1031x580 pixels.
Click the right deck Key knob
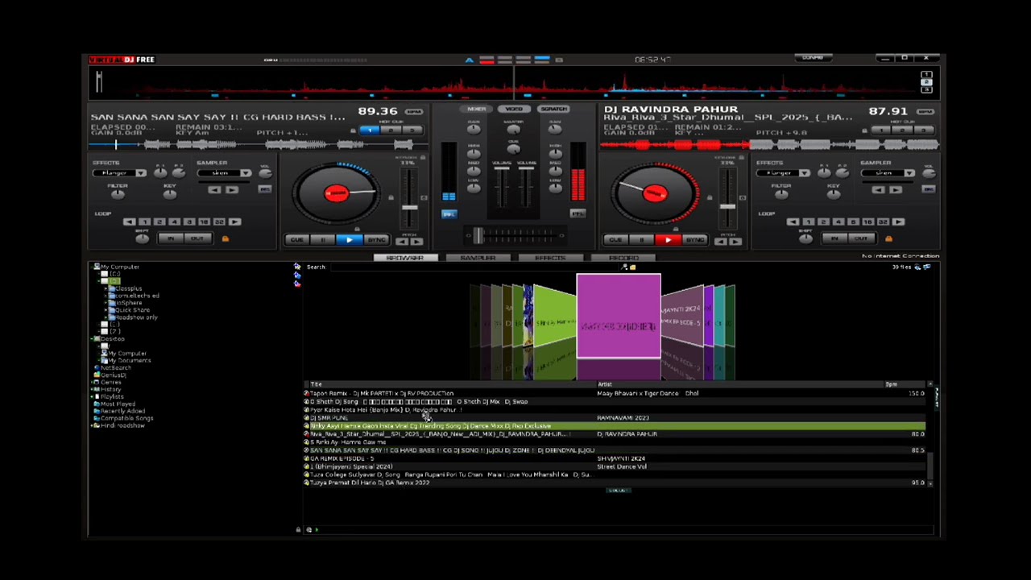pyautogui.click(x=833, y=194)
